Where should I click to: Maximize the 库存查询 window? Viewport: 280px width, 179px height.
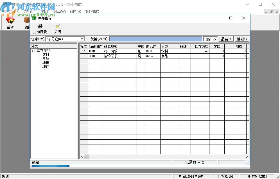coord(231,18)
